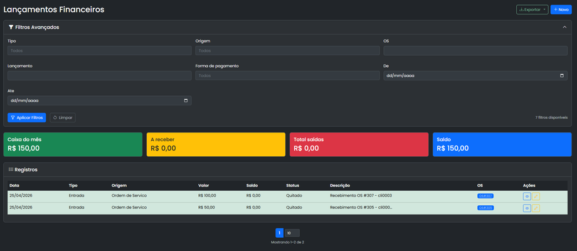View details of the OS #307 entry
The image size is (577, 251).
tap(527, 196)
